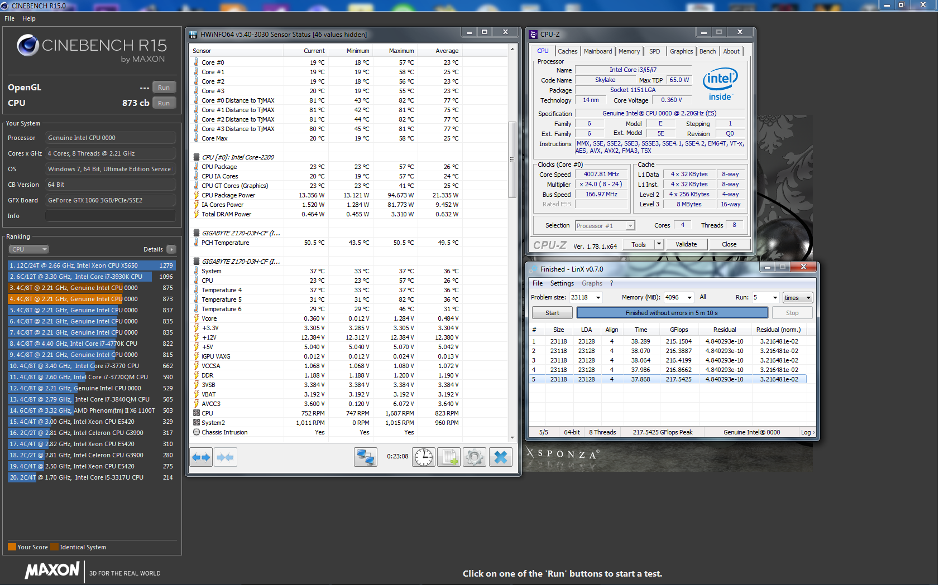Viewport: 939px width, 585px height.
Task: Switch to the Mainboard tab in CPU-Z
Action: (598, 51)
